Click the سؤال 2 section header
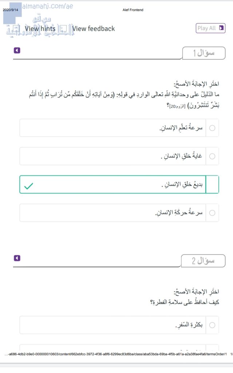The width and height of the screenshot is (233, 373). click(x=204, y=261)
